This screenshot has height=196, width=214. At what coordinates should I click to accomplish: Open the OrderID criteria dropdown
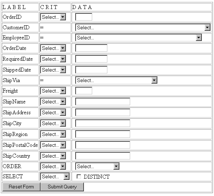tap(53, 17)
